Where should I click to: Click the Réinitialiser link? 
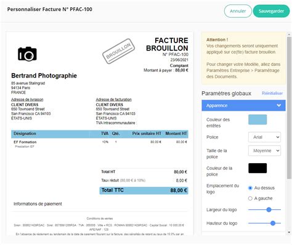(272, 93)
